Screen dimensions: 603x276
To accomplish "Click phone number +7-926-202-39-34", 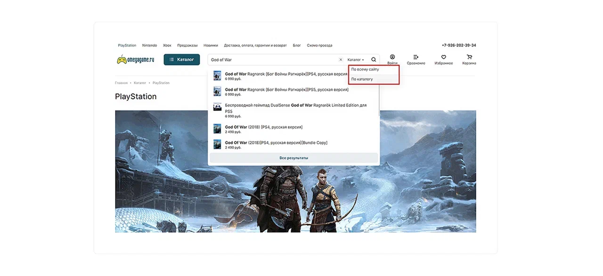I will pos(459,46).
